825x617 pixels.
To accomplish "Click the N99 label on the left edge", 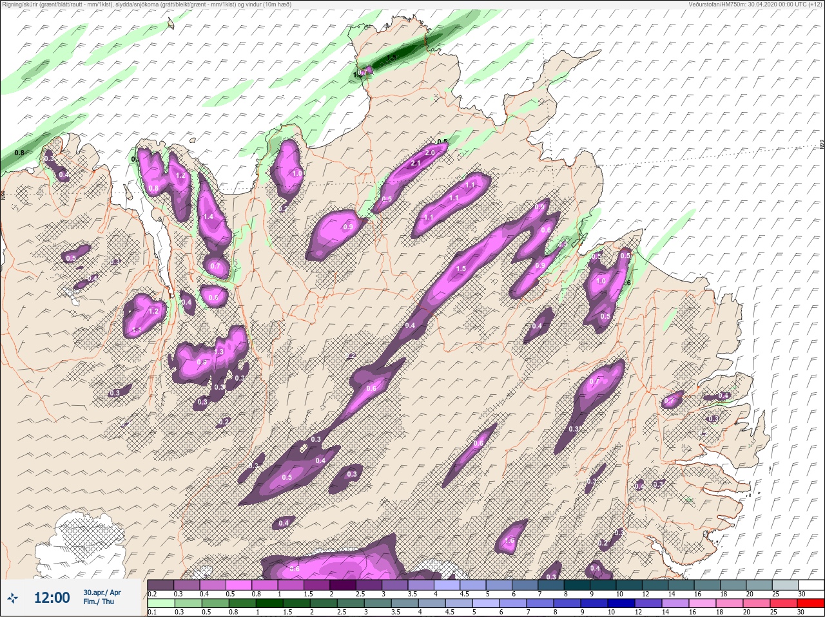I will (3, 195).
